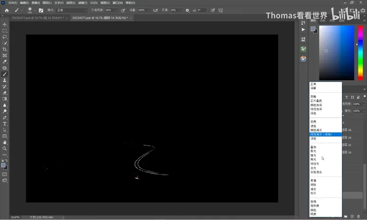Choose 滤色 blend mode
This screenshot has height=220, width=367.
click(x=326, y=126)
